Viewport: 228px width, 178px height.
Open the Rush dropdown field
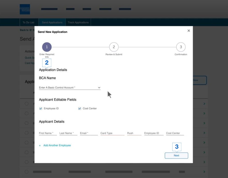tap(134, 133)
